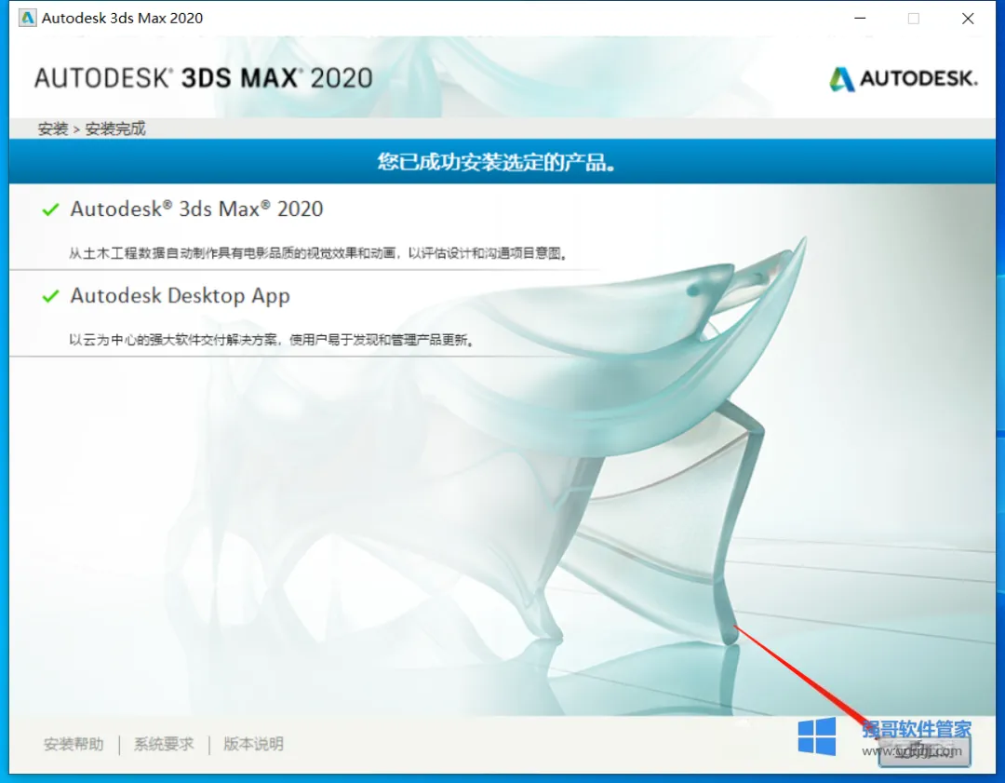Click the 3ds Max icon in the title bar
Viewport: 1005px width, 783px height.
(27, 18)
